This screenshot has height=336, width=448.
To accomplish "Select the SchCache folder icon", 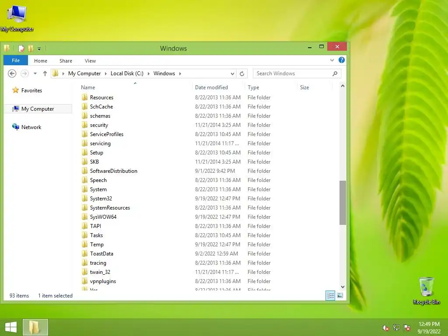I will coord(84,107).
